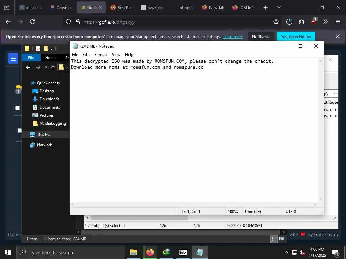Open Notepad Edit menu
The height and width of the screenshot is (259, 346).
point(86,55)
